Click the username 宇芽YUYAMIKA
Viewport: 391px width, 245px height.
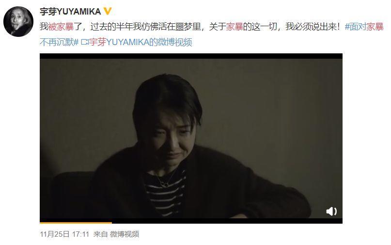coord(70,12)
